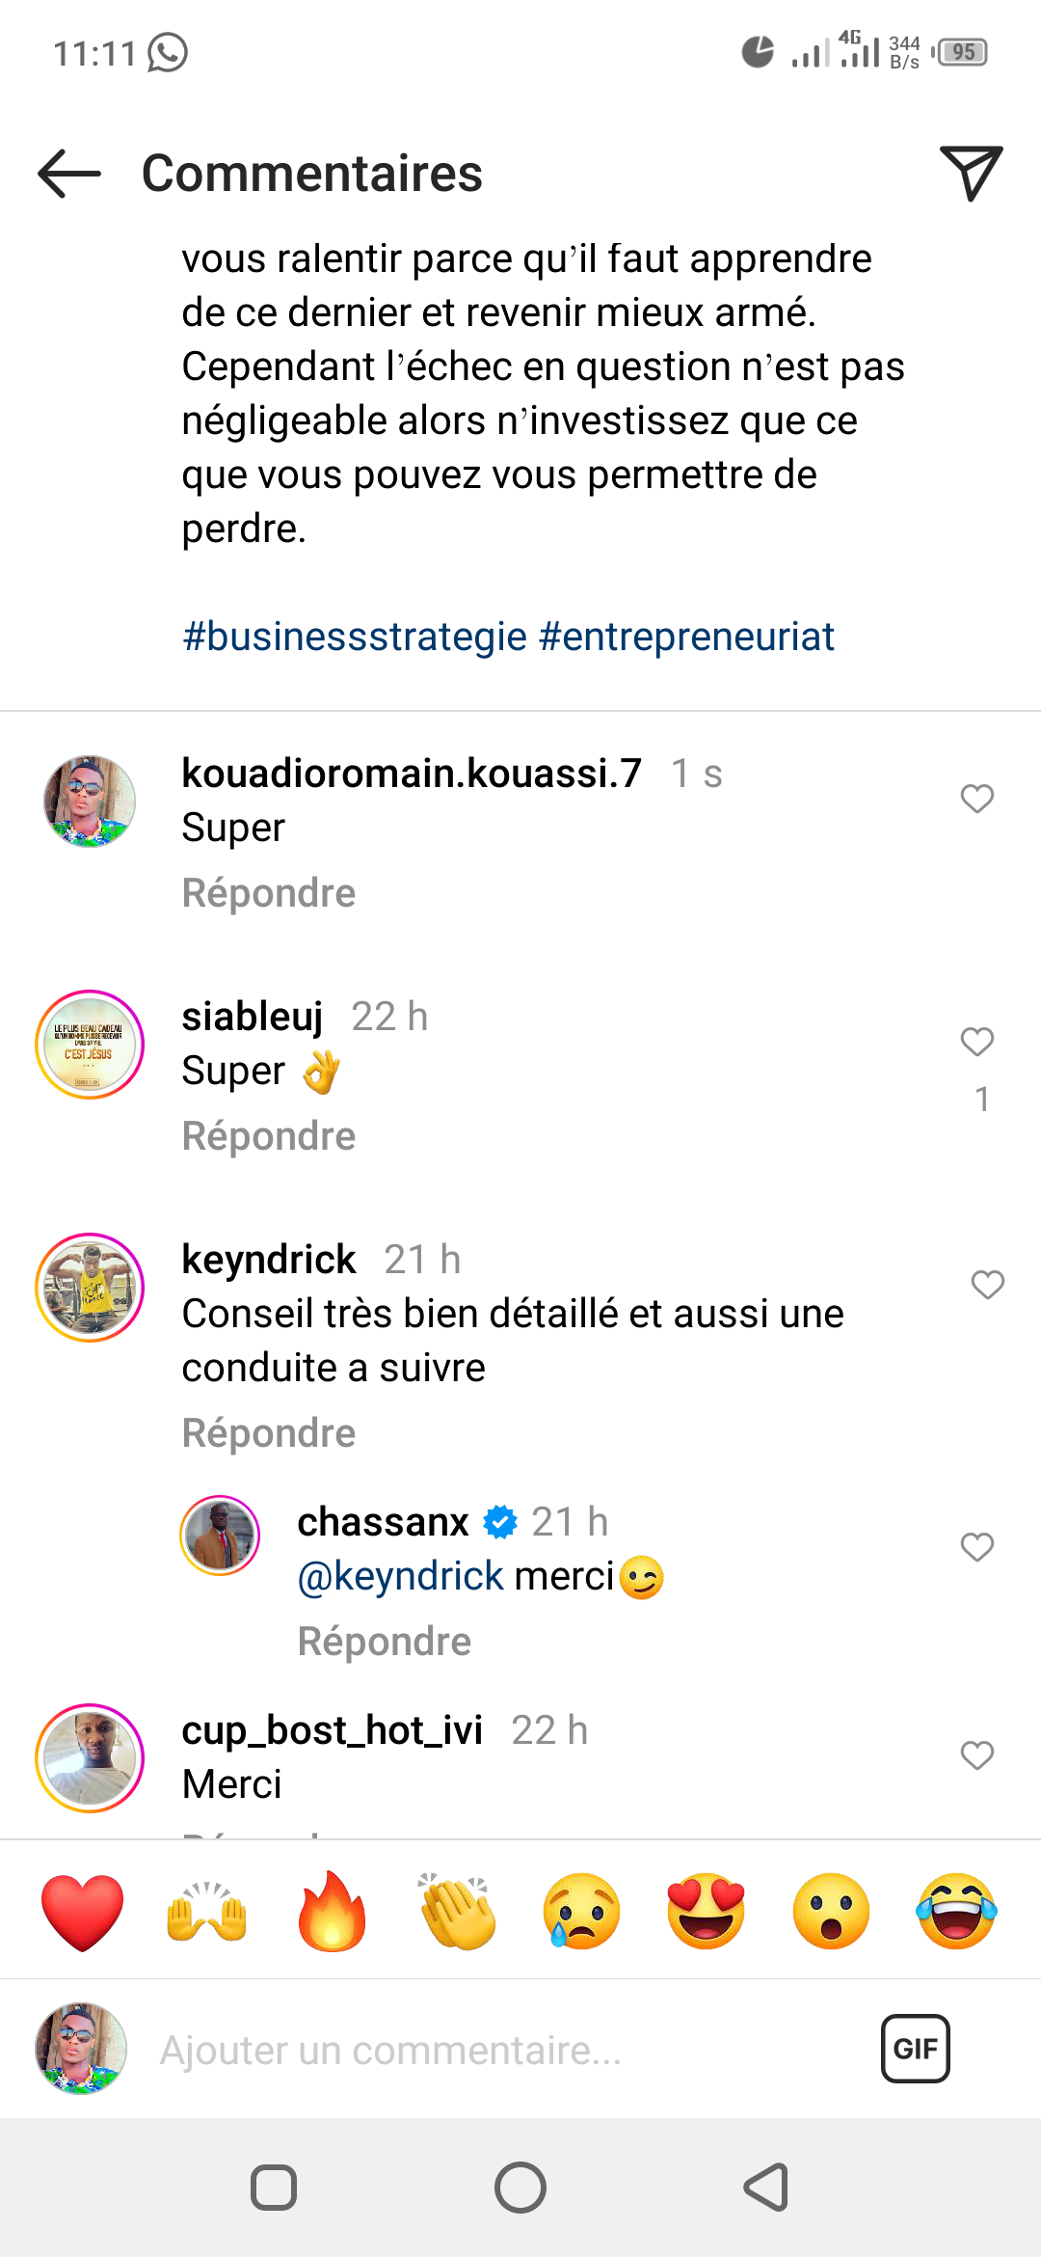Like keyndrick's comment with heart

(987, 1285)
